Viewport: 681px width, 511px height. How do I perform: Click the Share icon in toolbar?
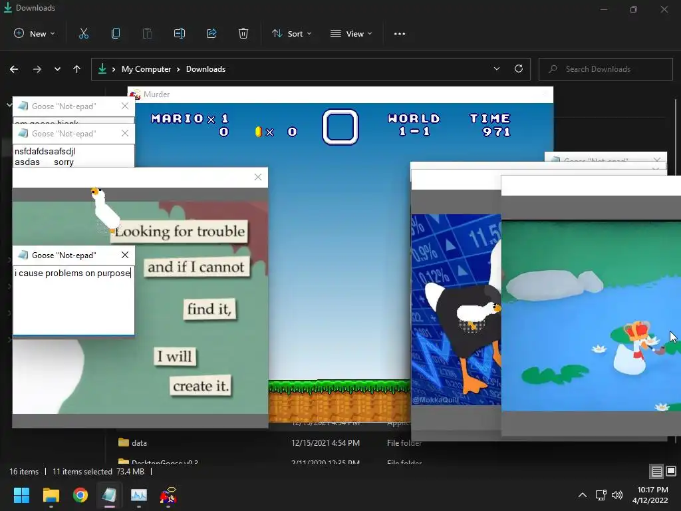pyautogui.click(x=211, y=33)
